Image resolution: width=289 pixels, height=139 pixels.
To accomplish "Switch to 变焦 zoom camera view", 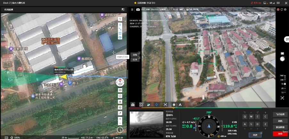I will point(135,54).
